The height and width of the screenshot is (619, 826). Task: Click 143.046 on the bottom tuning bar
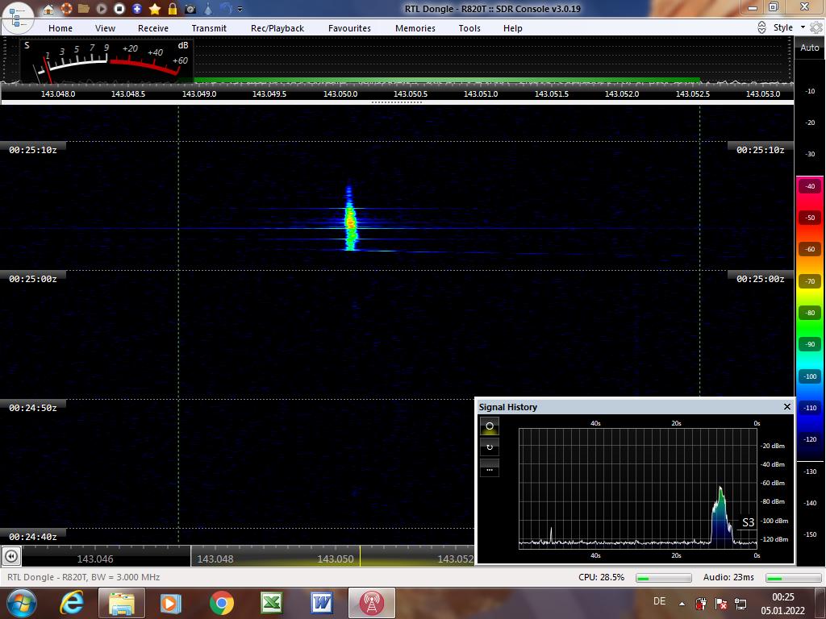pyautogui.click(x=95, y=559)
